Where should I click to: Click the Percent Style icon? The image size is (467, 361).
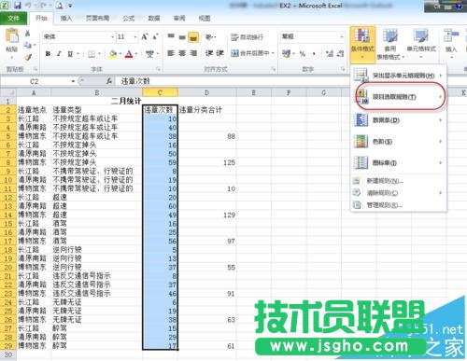[303, 54]
